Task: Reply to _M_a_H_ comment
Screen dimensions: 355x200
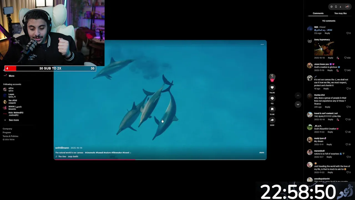Action: click(330, 132)
